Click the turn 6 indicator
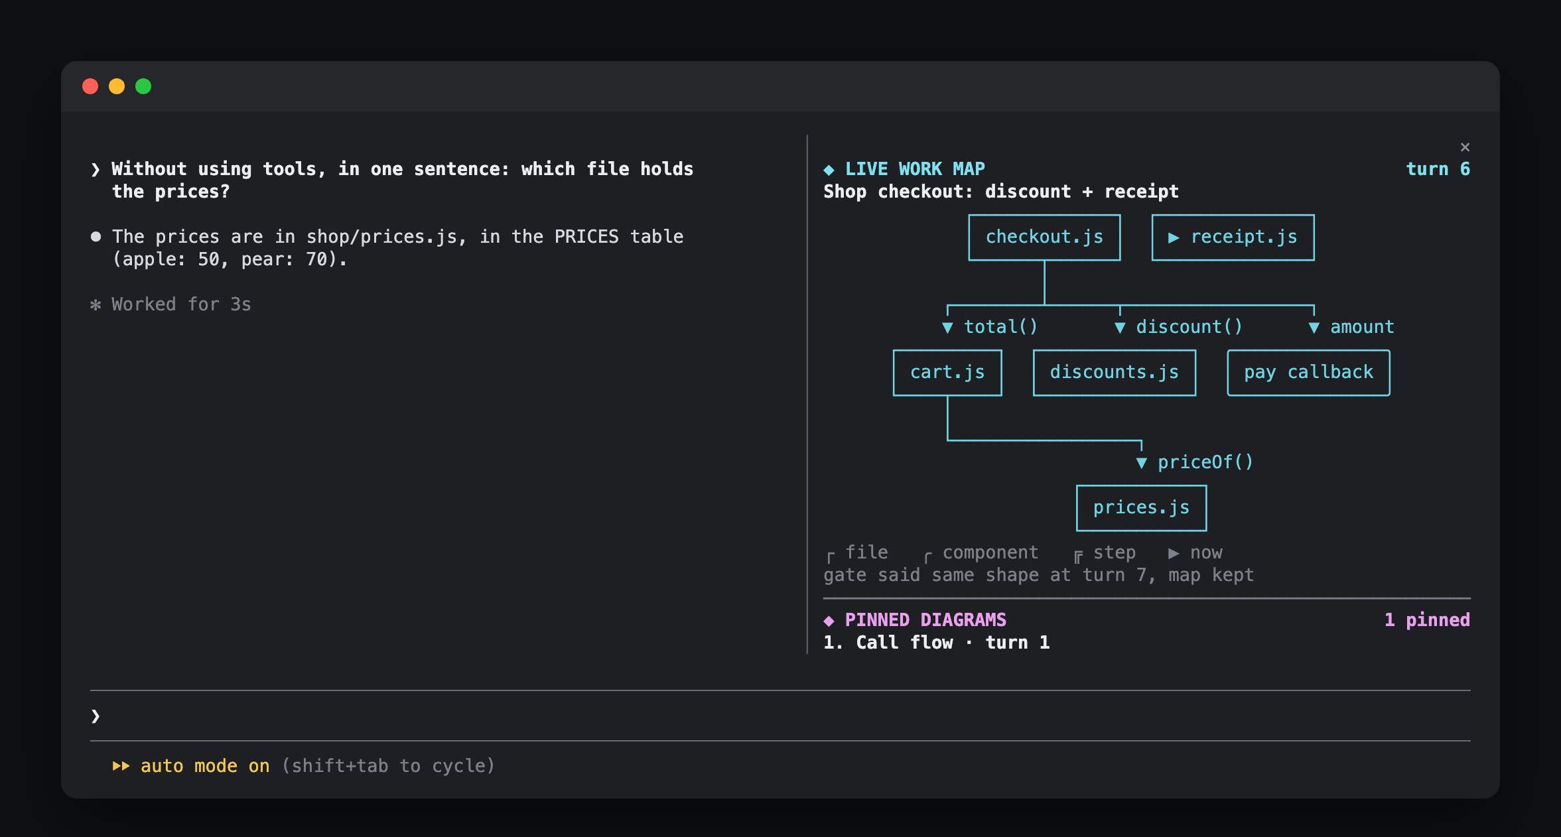This screenshot has height=837, width=1561. coord(1438,169)
